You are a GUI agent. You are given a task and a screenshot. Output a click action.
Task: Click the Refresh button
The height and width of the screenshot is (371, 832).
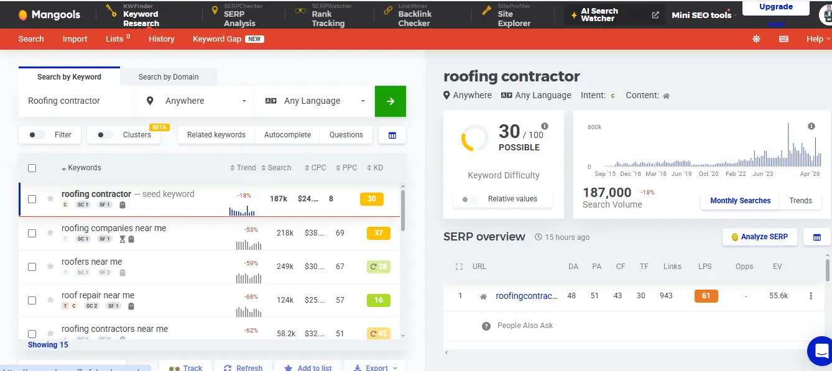pyautogui.click(x=243, y=368)
